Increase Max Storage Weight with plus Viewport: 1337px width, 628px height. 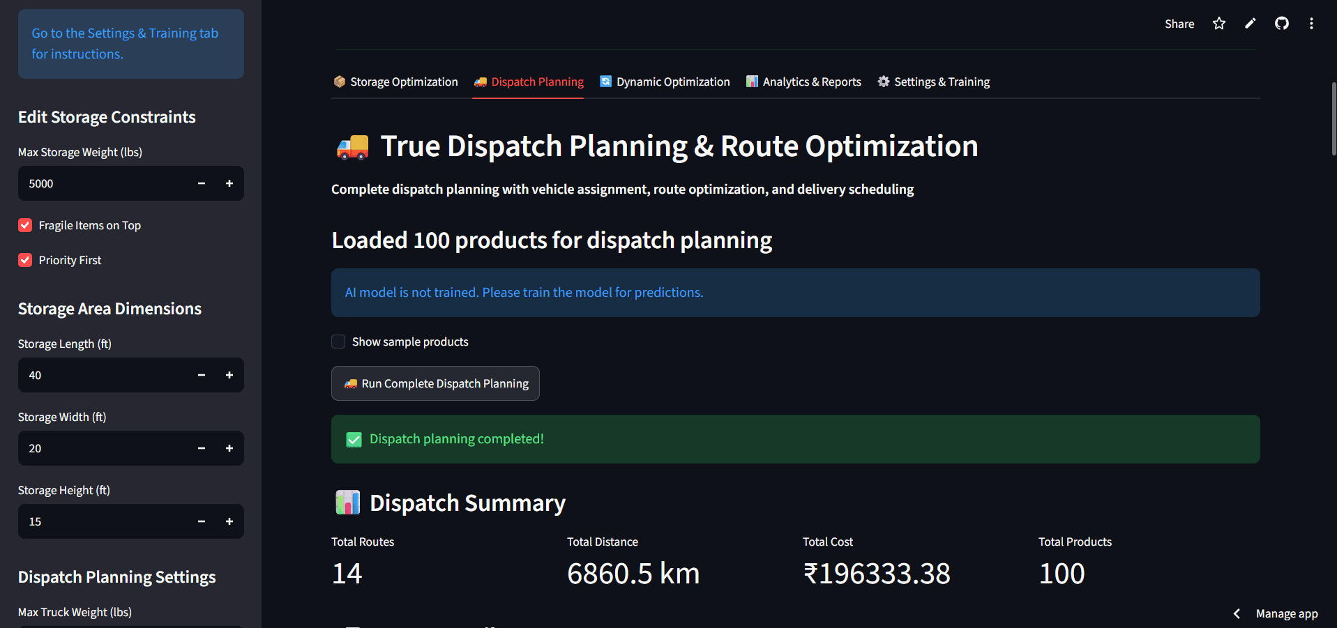point(229,183)
